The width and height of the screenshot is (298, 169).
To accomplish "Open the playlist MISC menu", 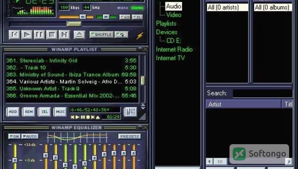I will (60, 112).
